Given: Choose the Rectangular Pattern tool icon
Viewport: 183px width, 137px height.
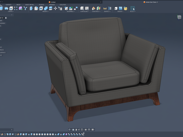Looking at the screenshot, I should [x=16, y=8].
